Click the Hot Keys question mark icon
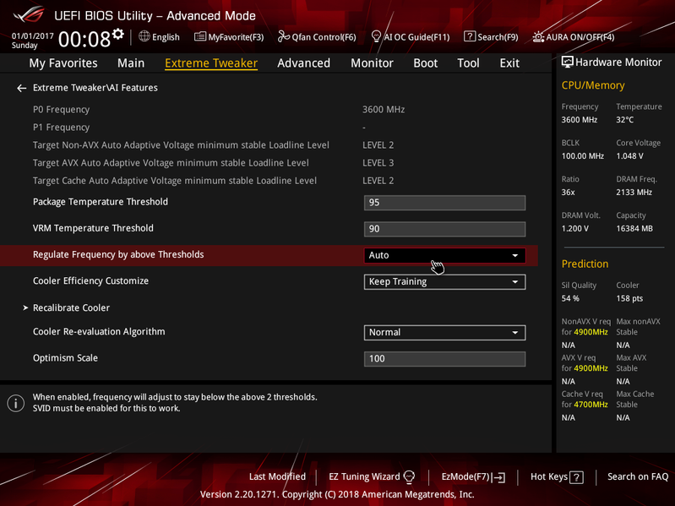 [576, 477]
